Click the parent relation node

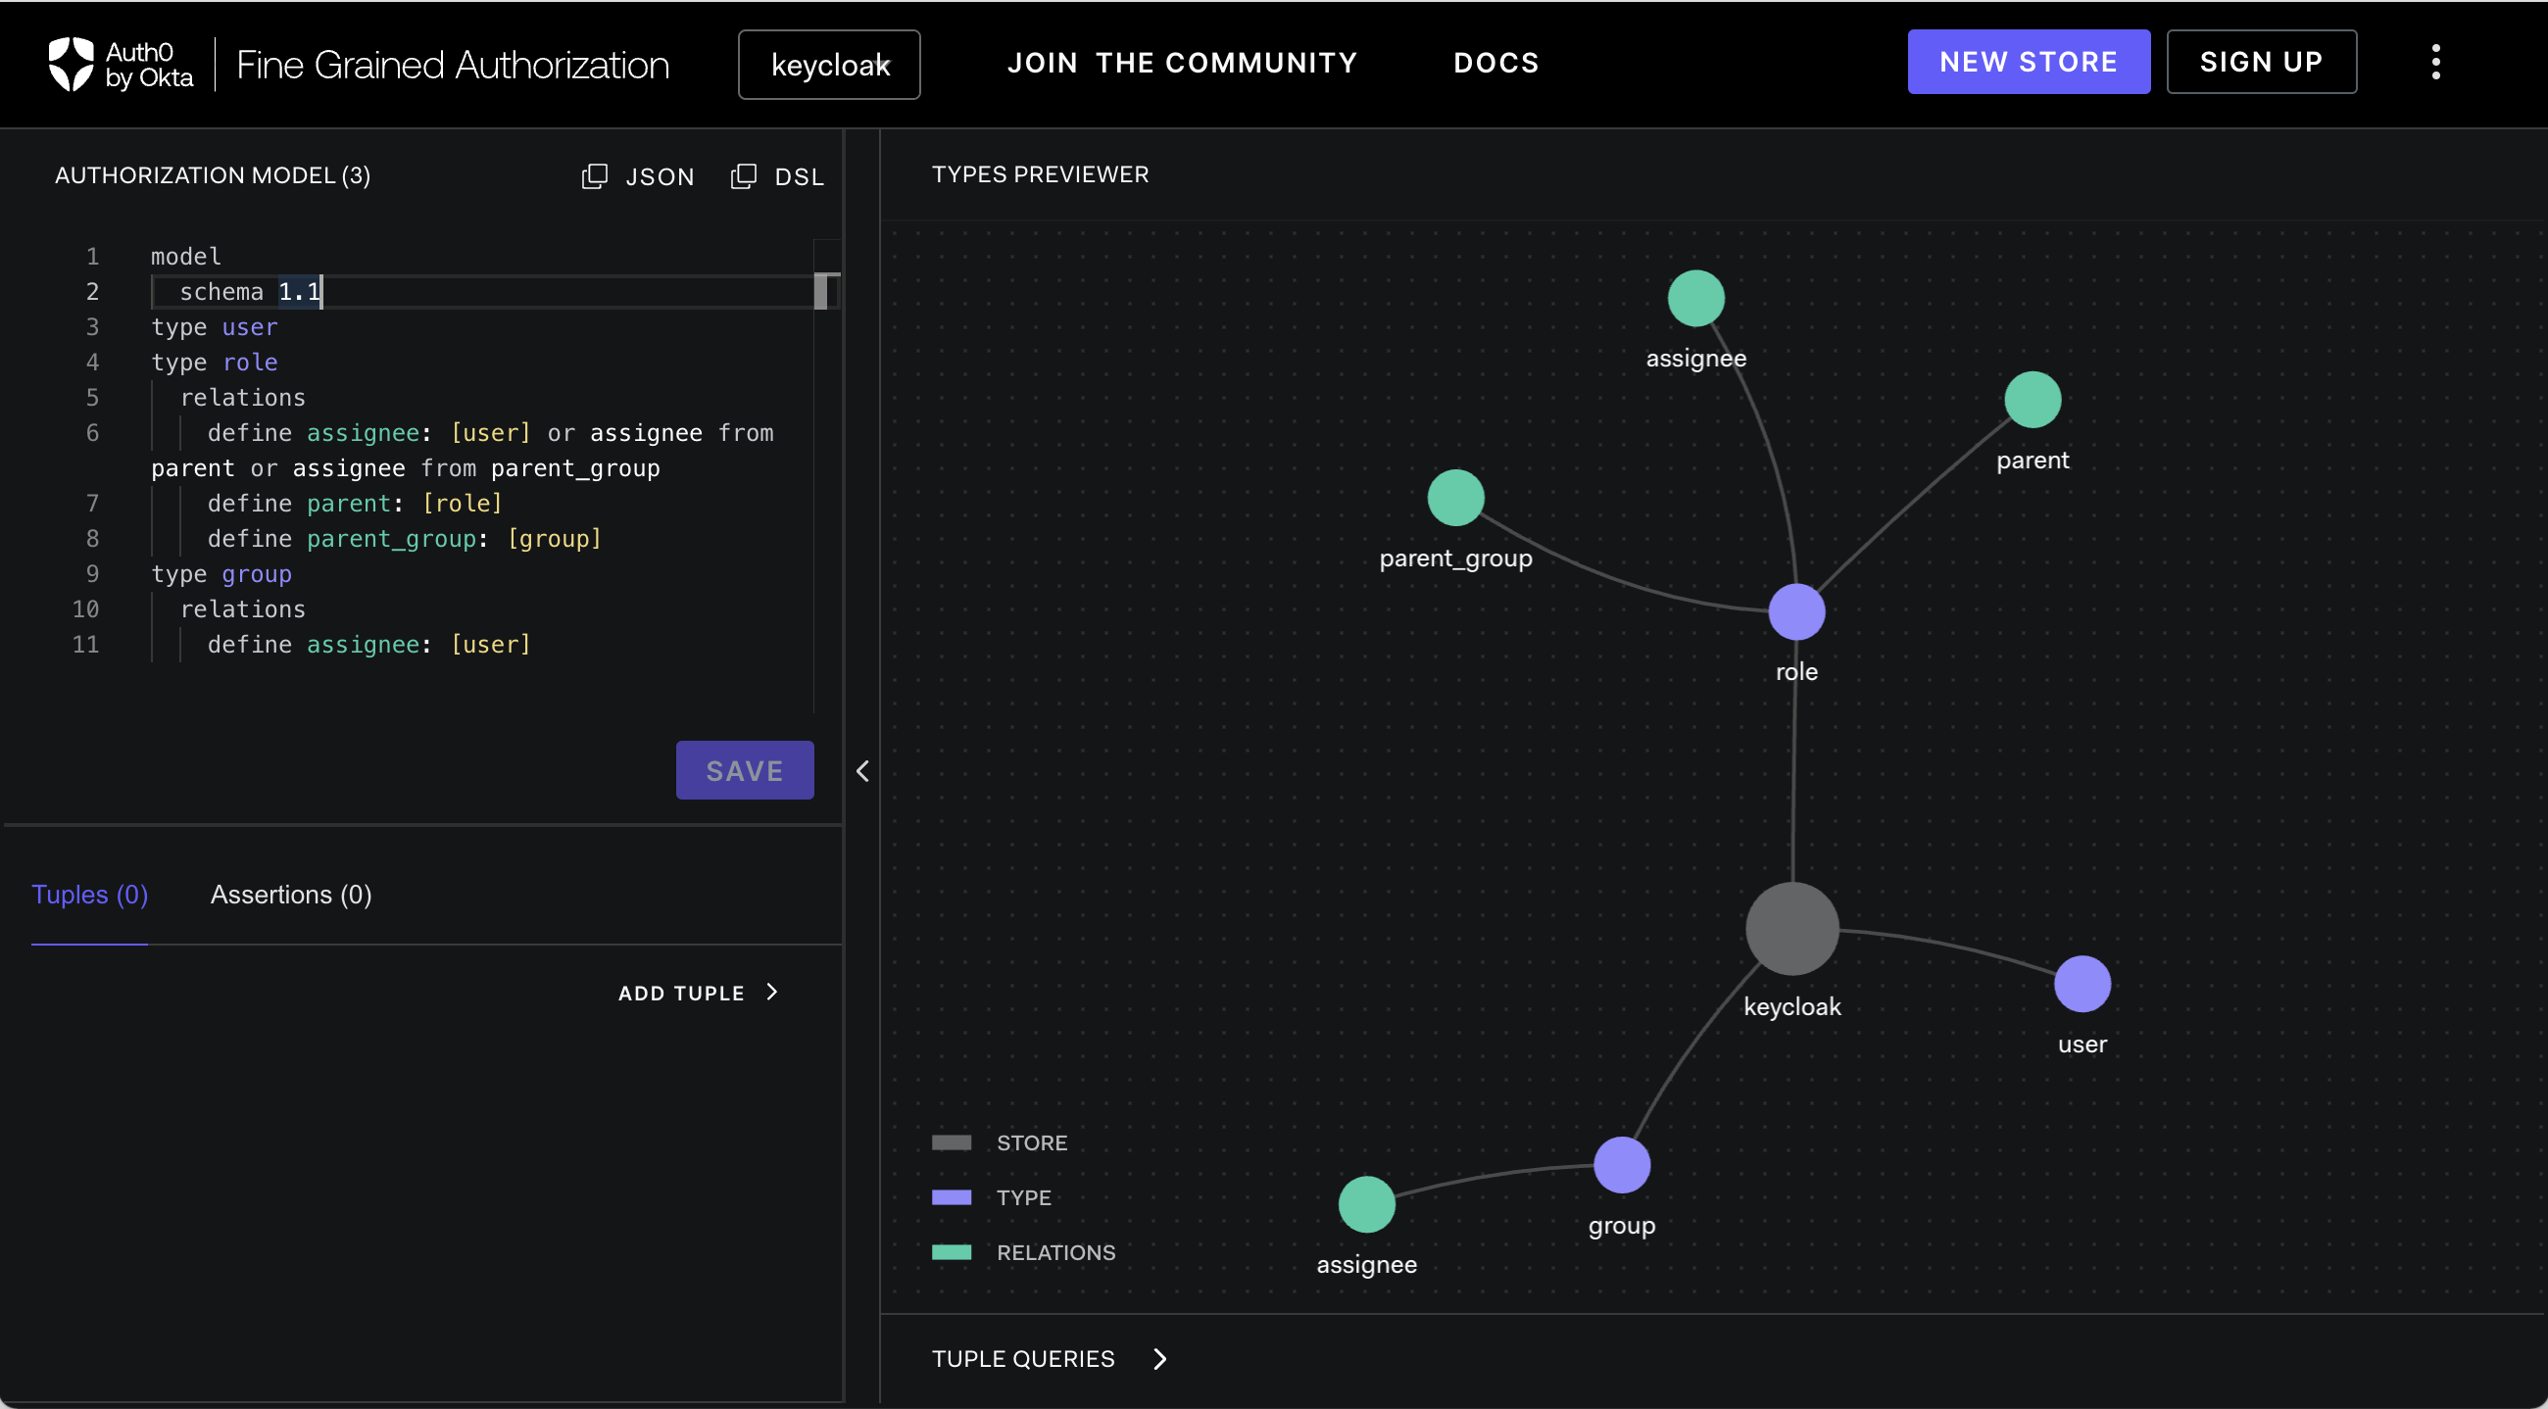[x=2032, y=400]
